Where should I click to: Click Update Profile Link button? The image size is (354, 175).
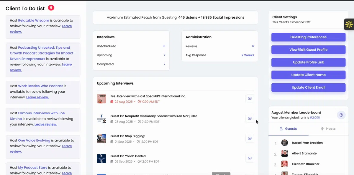tap(308, 62)
